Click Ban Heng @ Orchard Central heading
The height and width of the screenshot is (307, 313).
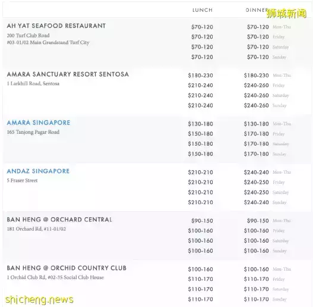59,220
